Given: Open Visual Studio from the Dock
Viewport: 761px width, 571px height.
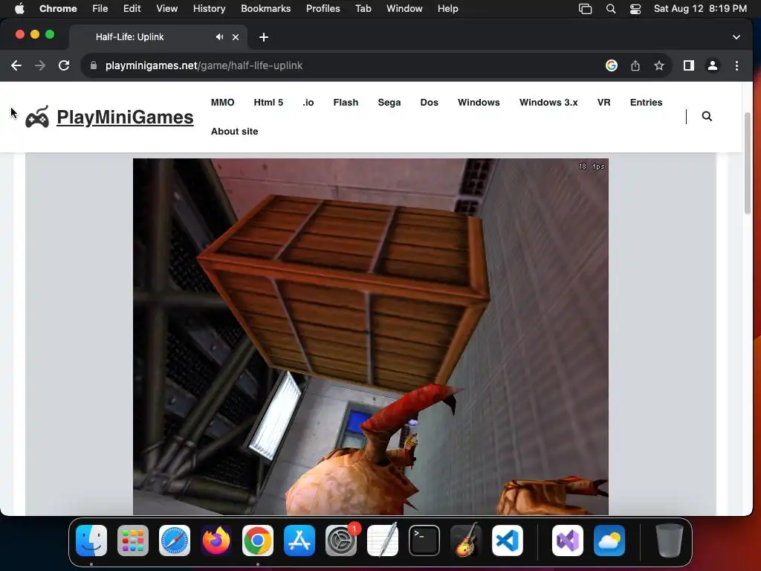Looking at the screenshot, I should tap(568, 541).
